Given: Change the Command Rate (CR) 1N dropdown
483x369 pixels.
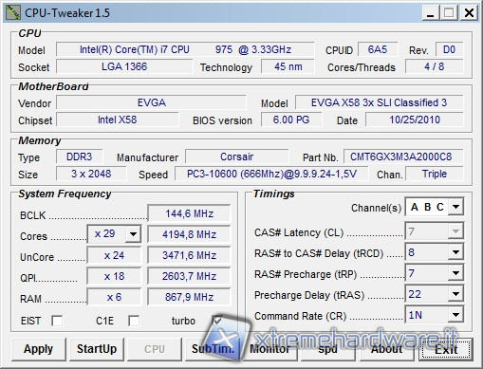Looking at the screenshot, I should [x=435, y=315].
